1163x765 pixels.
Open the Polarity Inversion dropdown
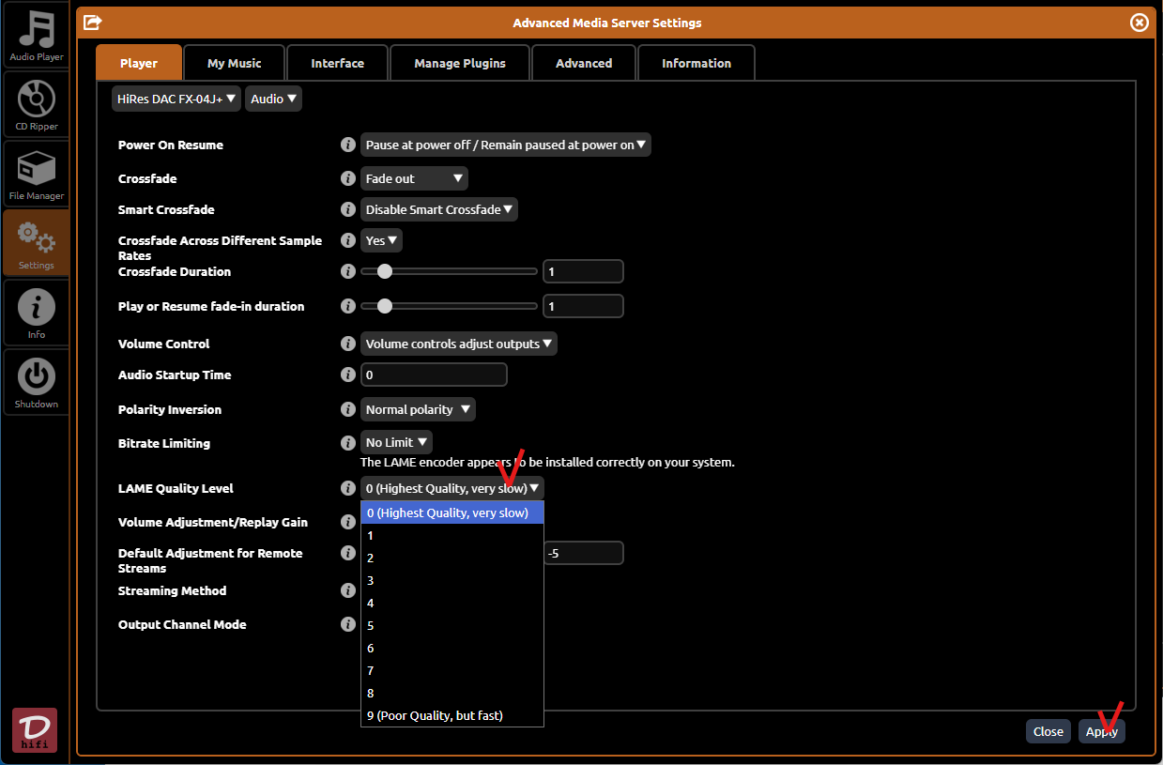[x=418, y=409]
